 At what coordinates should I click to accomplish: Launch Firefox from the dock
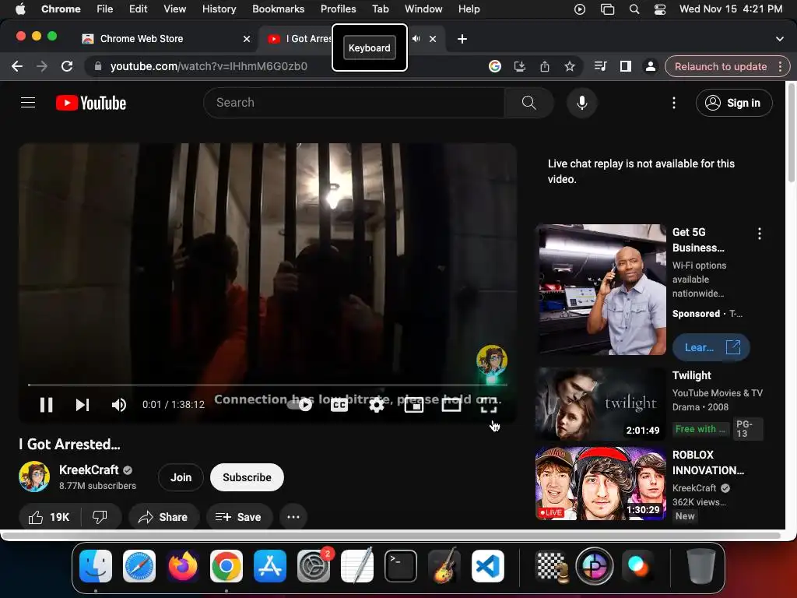[x=182, y=566]
